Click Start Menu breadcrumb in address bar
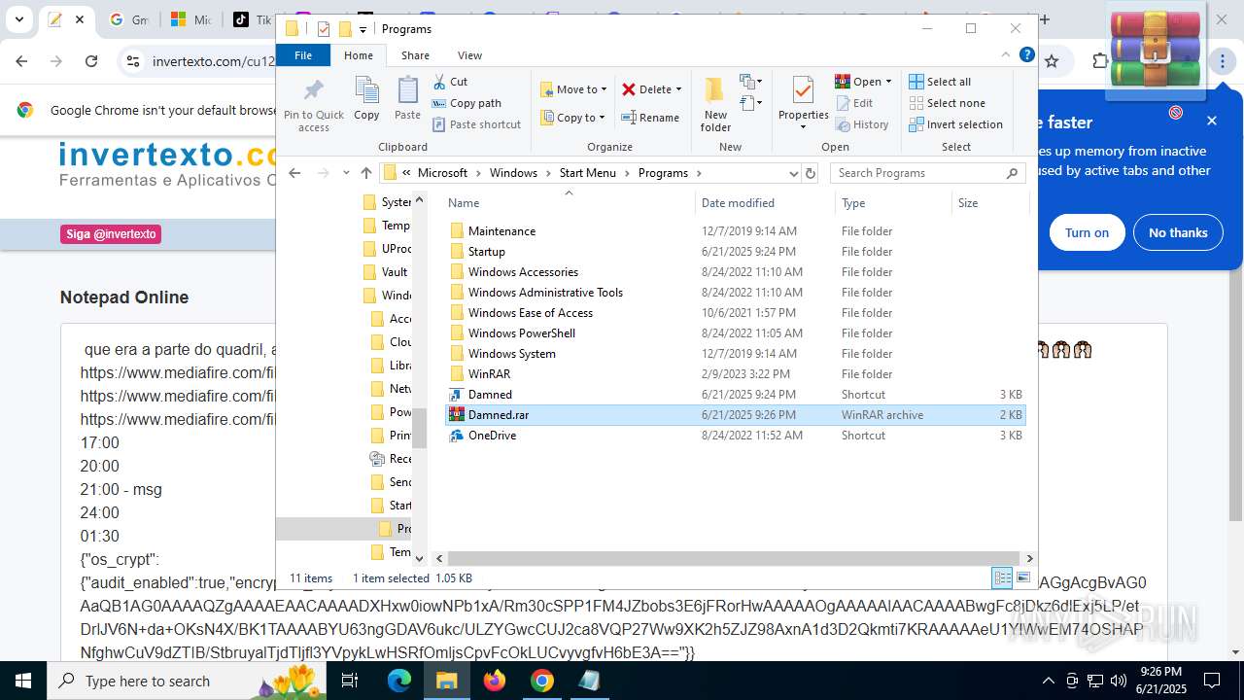Image resolution: width=1244 pixels, height=700 pixels. 588,173
